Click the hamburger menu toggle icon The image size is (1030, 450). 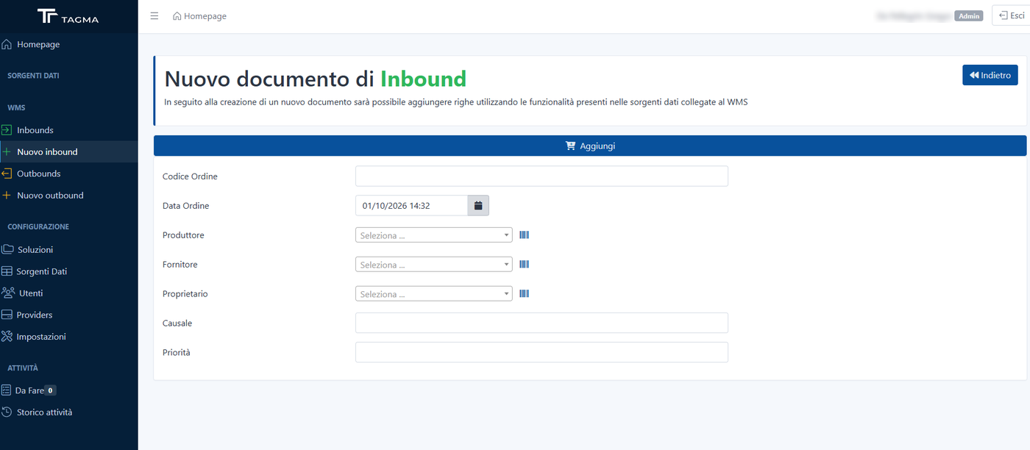pyautogui.click(x=154, y=15)
